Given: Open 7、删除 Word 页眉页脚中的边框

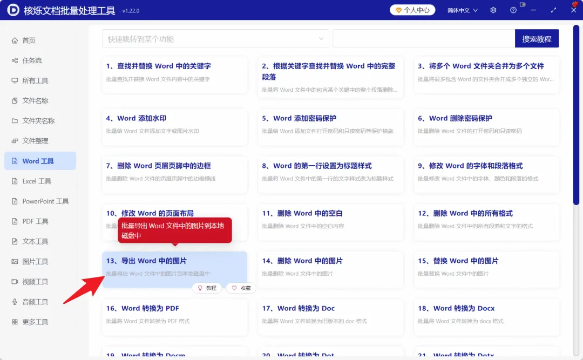Looking at the screenshot, I should click(174, 175).
